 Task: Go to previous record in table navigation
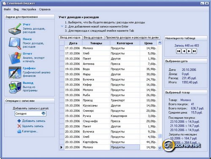pyautogui.click(x=184, y=51)
